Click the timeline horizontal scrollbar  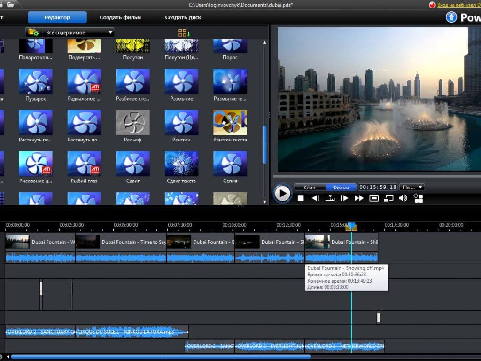(x=160, y=357)
